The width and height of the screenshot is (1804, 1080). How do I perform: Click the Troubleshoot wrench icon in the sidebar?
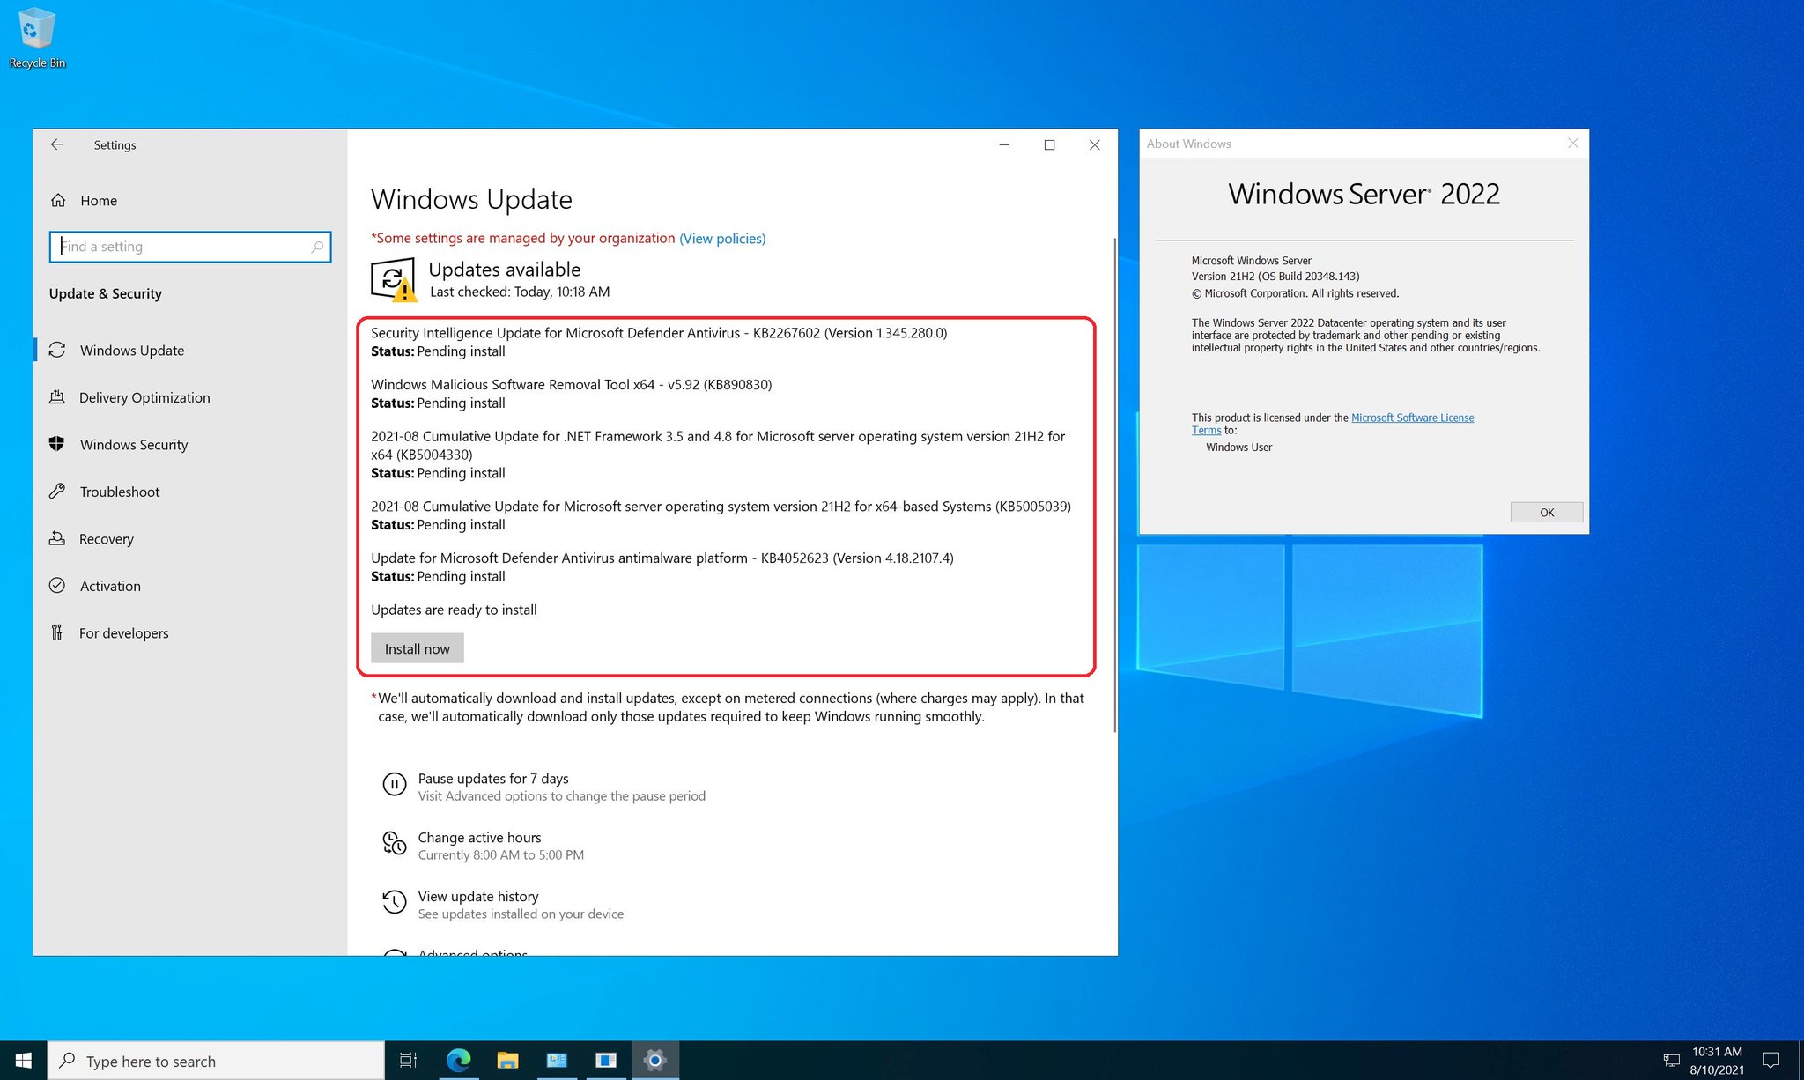pyautogui.click(x=58, y=492)
